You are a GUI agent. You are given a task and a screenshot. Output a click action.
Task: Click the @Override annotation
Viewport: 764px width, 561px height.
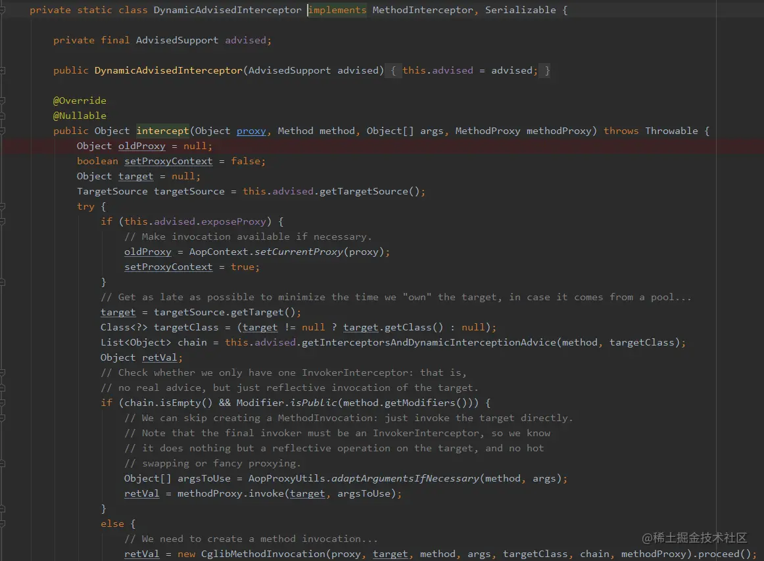[80, 101]
